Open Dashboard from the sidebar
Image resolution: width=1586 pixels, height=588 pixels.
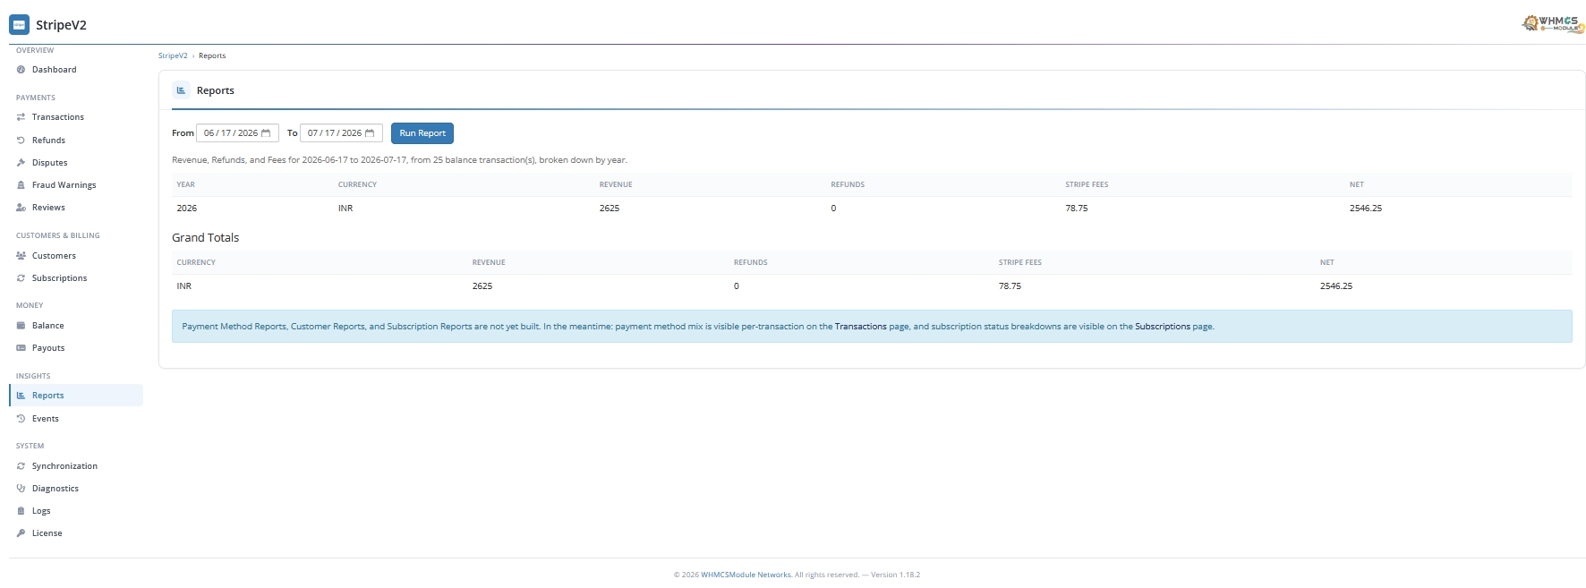click(x=76, y=70)
